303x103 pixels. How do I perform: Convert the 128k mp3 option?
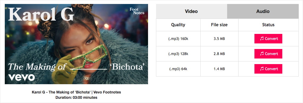(x=268, y=54)
